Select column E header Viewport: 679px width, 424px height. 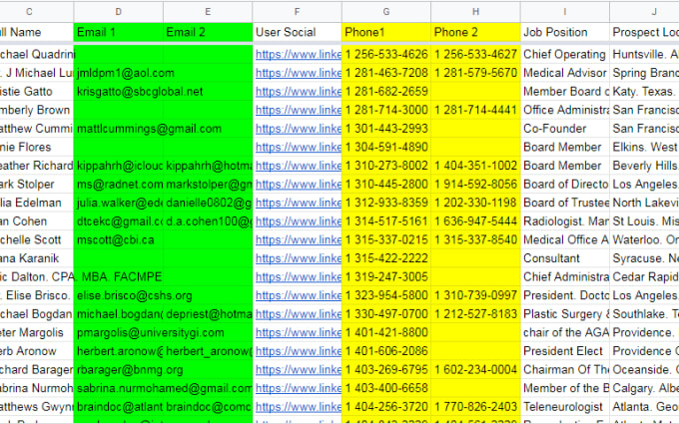208,12
